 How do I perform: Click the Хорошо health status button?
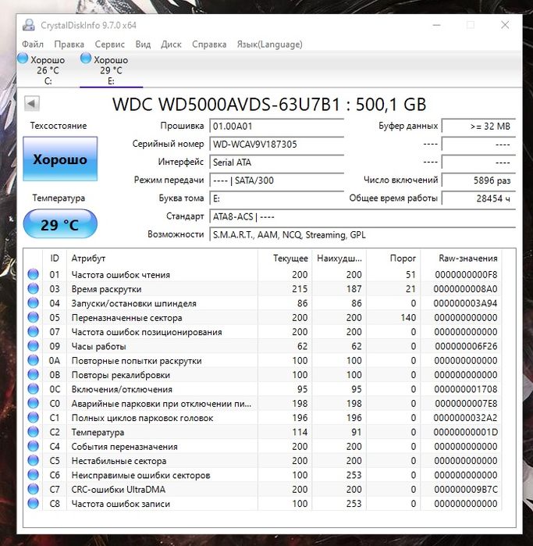point(60,159)
